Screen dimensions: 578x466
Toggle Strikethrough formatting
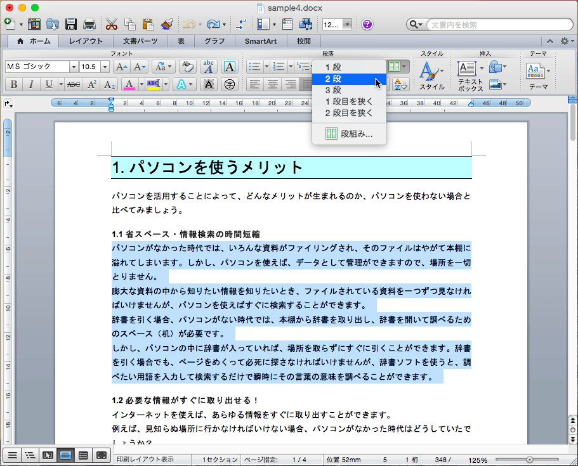point(74,85)
